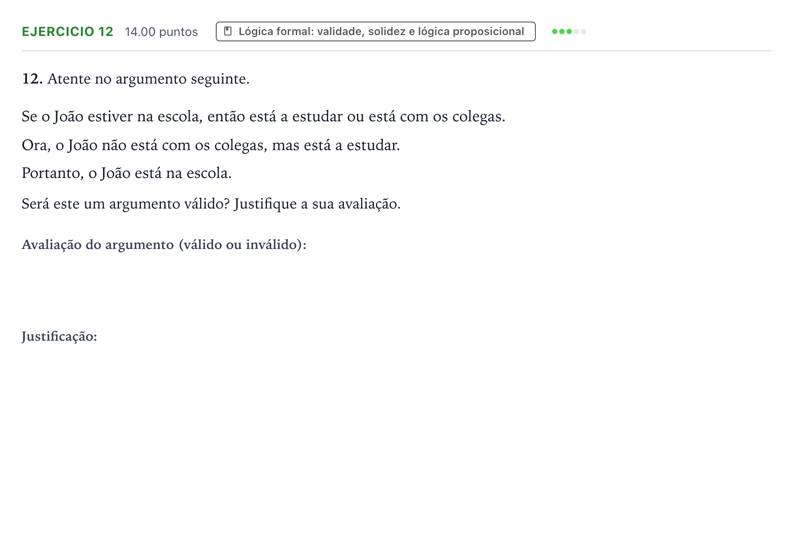This screenshot has width=793, height=543.
Task: Select the premise starting 'Se o João estiver'
Action: point(263,116)
